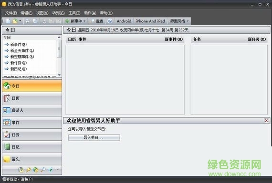272x183 pixels.
Task: Click the toolbar drag handle grip
Action: (3, 21)
